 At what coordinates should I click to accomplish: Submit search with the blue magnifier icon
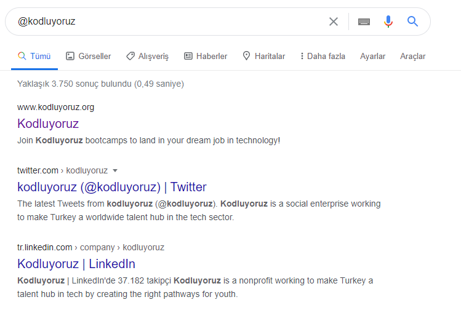tap(412, 22)
